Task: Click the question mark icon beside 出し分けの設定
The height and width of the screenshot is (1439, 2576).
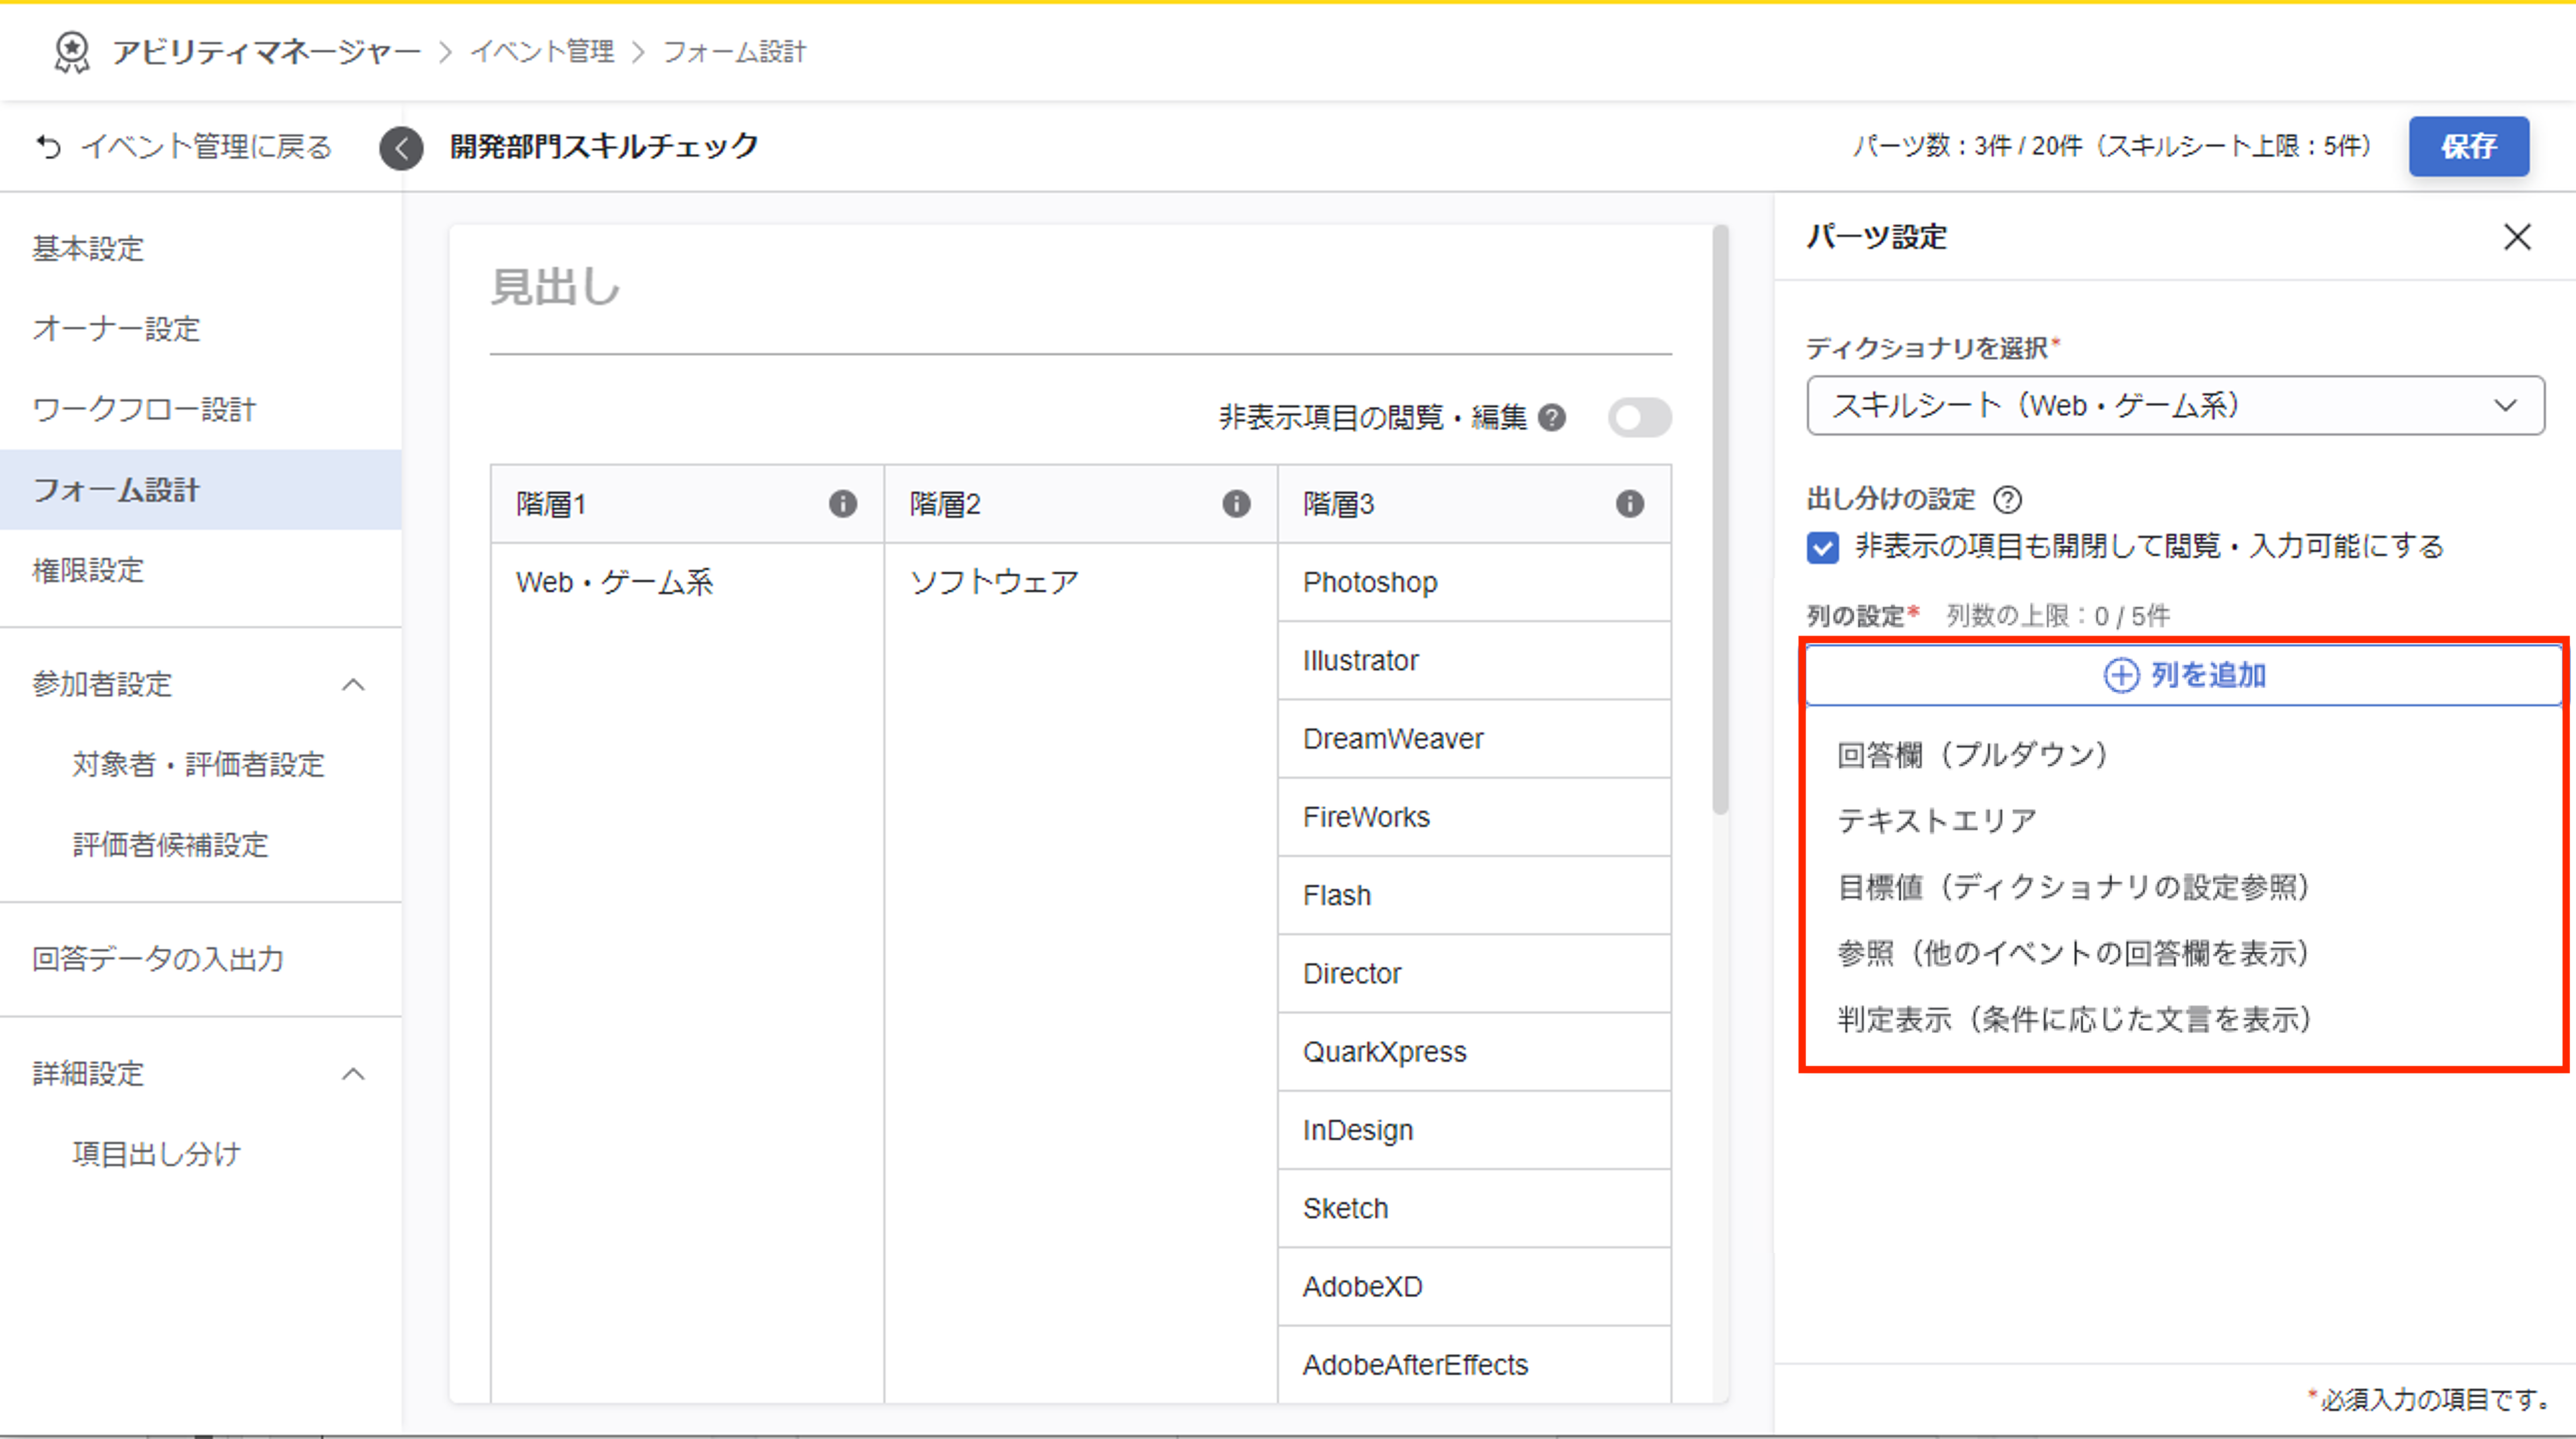Action: (2007, 499)
